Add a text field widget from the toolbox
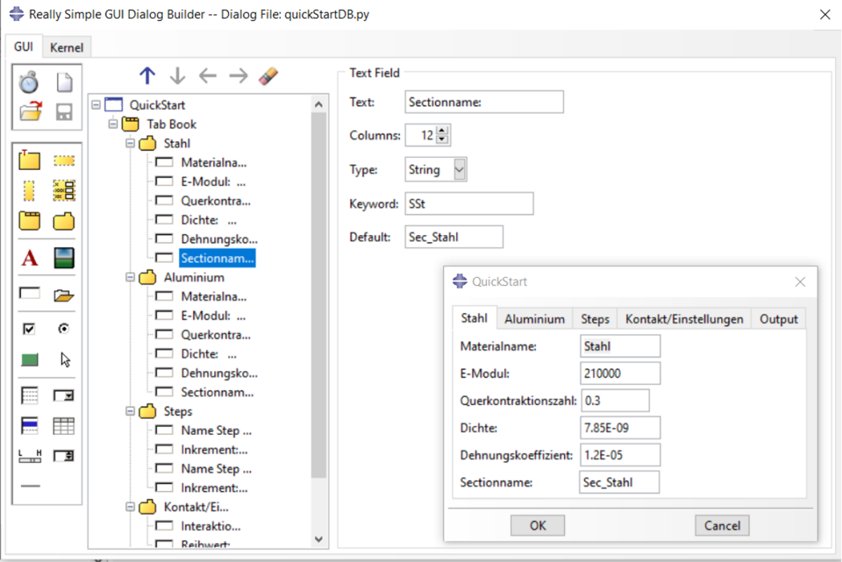Viewport: 842px width, 562px height. tap(29, 294)
